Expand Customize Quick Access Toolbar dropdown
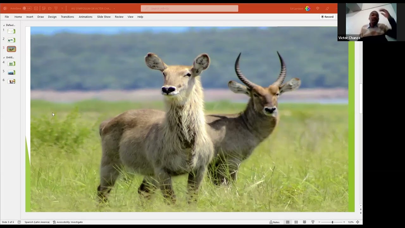 pos(62,9)
